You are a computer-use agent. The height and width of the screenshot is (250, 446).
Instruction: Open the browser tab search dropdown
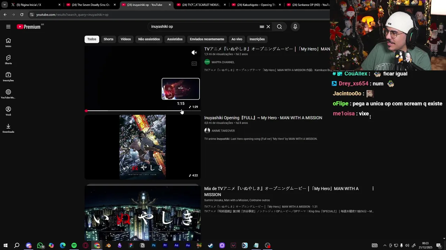[5, 5]
